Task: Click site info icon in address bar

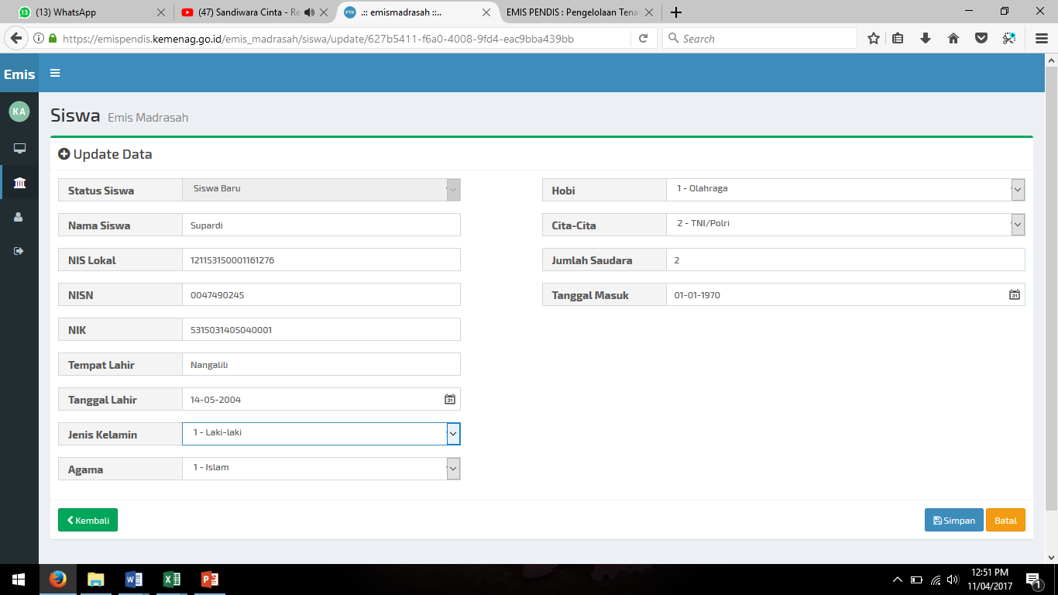Action: [39, 38]
